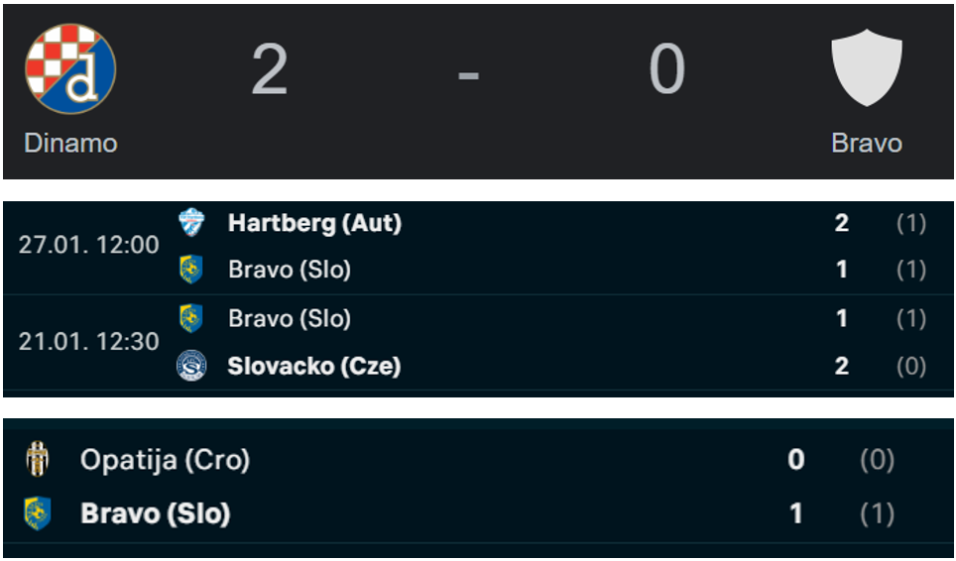Select Hartberg (Aut) team name

click(x=314, y=223)
